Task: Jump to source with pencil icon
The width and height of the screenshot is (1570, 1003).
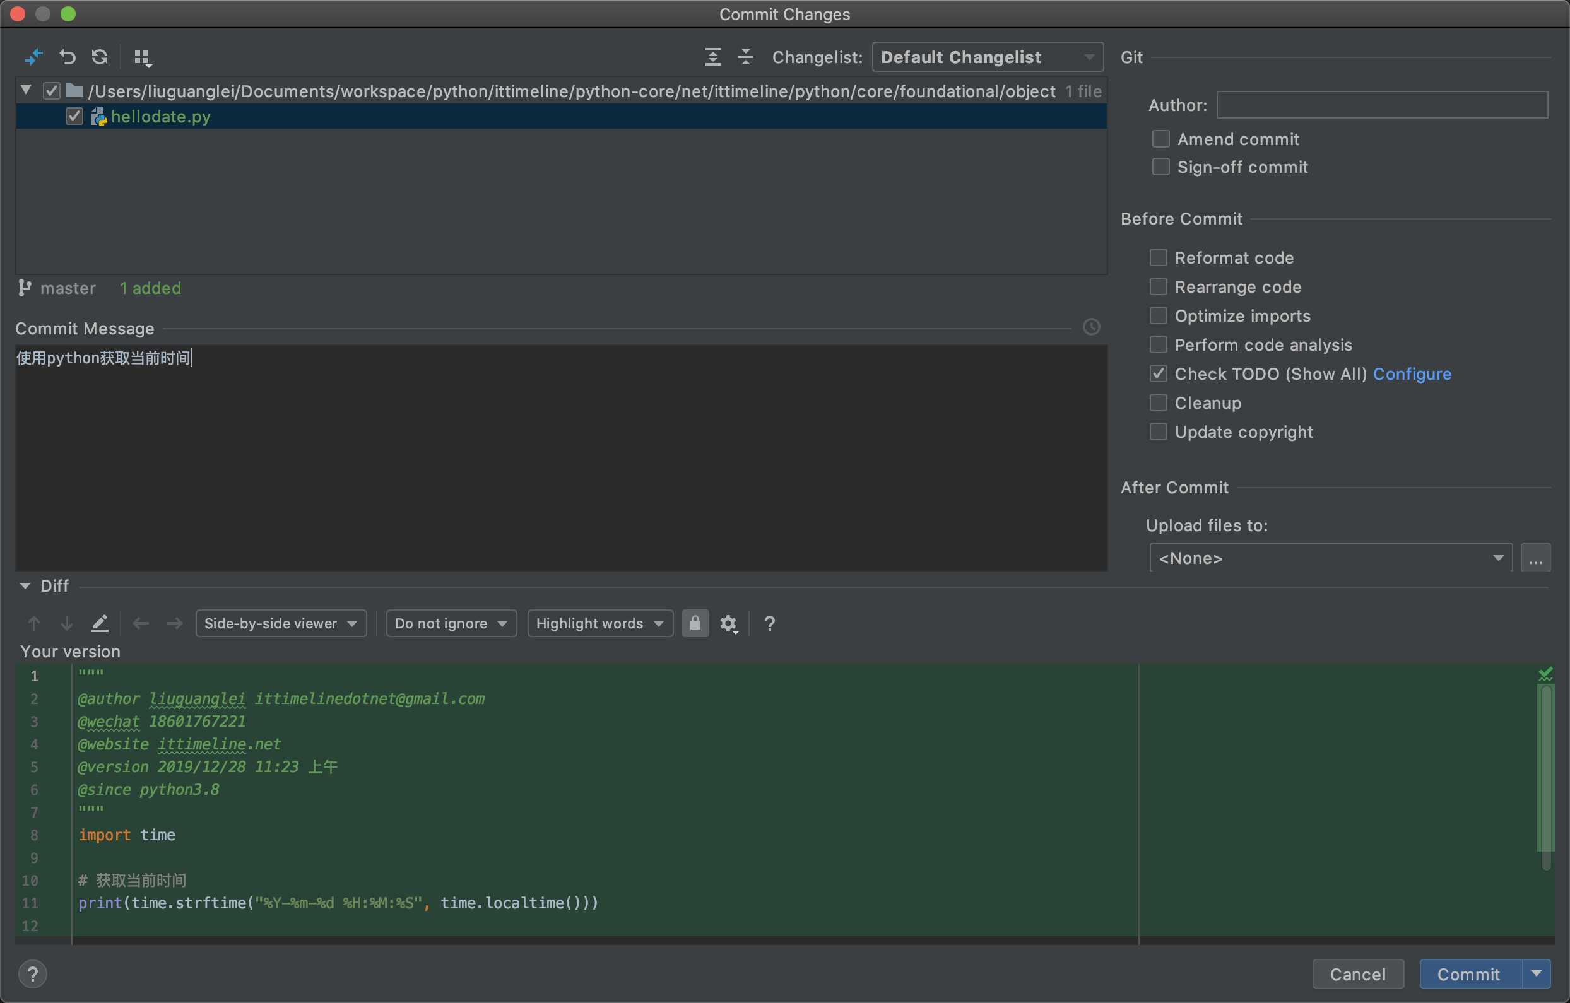Action: point(99,624)
